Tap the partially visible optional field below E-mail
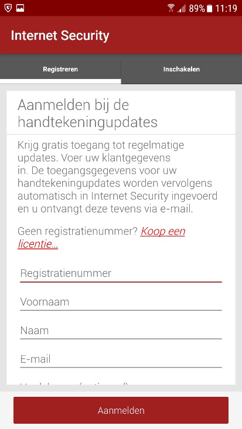 click(x=121, y=383)
